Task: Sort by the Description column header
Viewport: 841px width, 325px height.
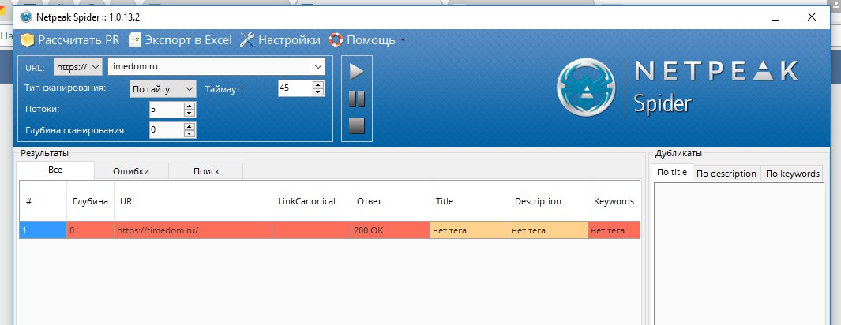Action: (548, 201)
